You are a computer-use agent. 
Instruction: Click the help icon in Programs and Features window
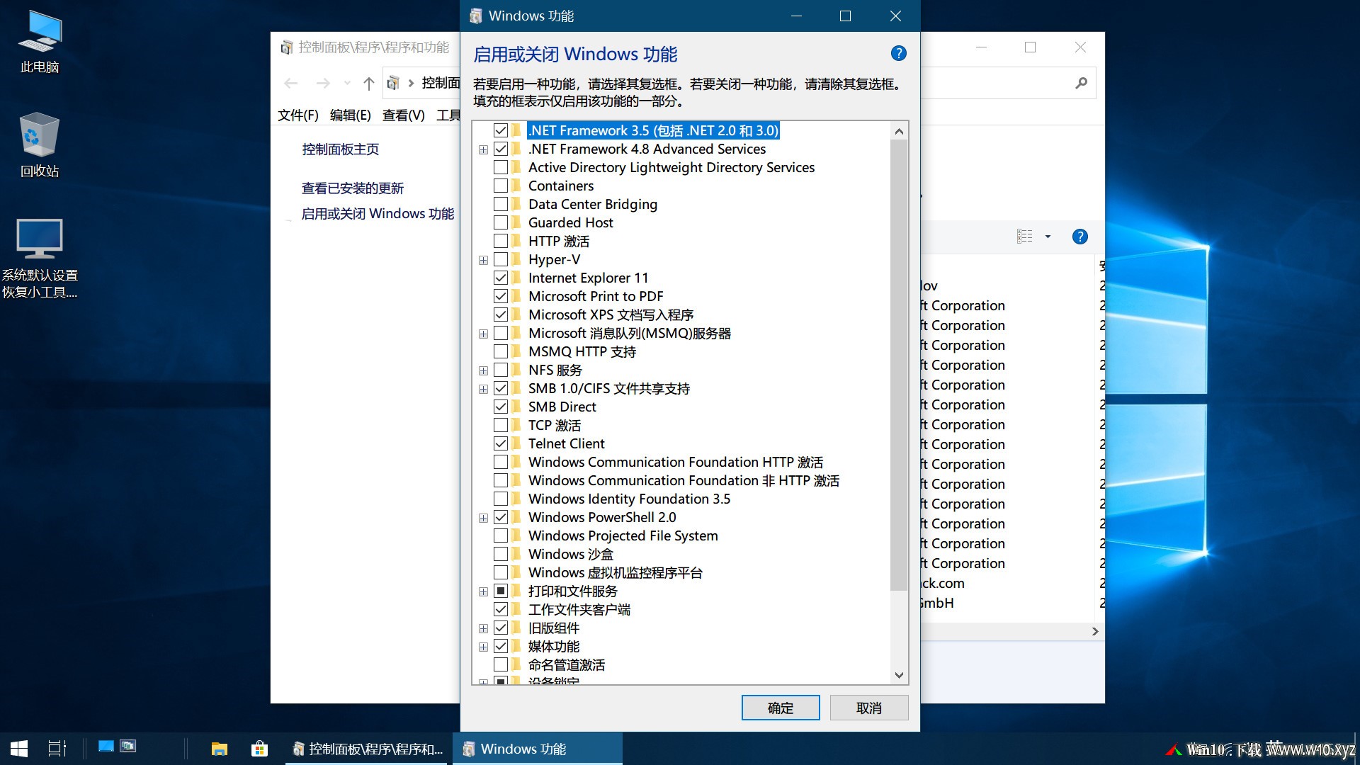(1079, 237)
